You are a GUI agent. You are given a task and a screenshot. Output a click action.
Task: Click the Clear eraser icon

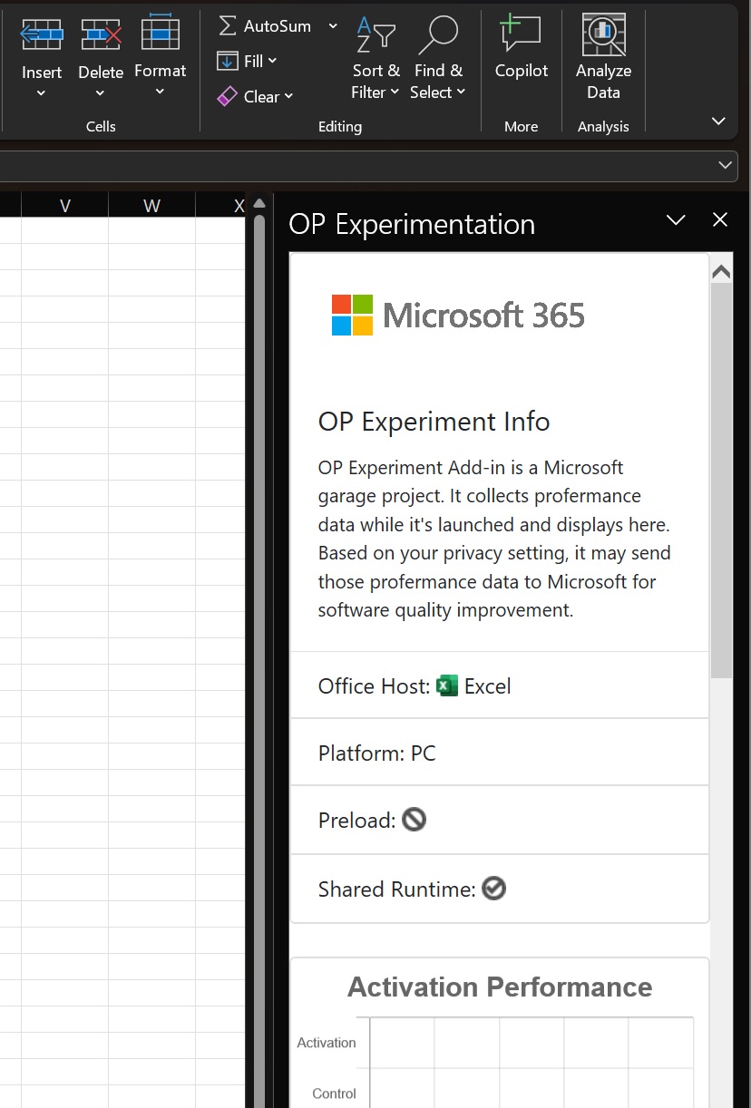[228, 96]
